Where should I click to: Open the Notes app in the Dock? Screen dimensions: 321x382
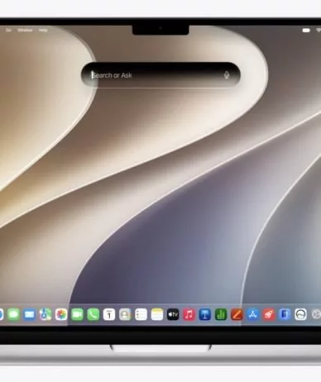coord(157,314)
